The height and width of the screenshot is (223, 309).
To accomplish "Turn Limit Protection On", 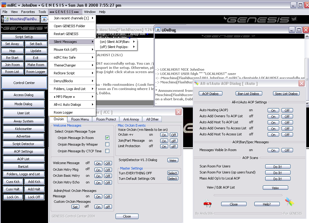I will tap(164, 146).
